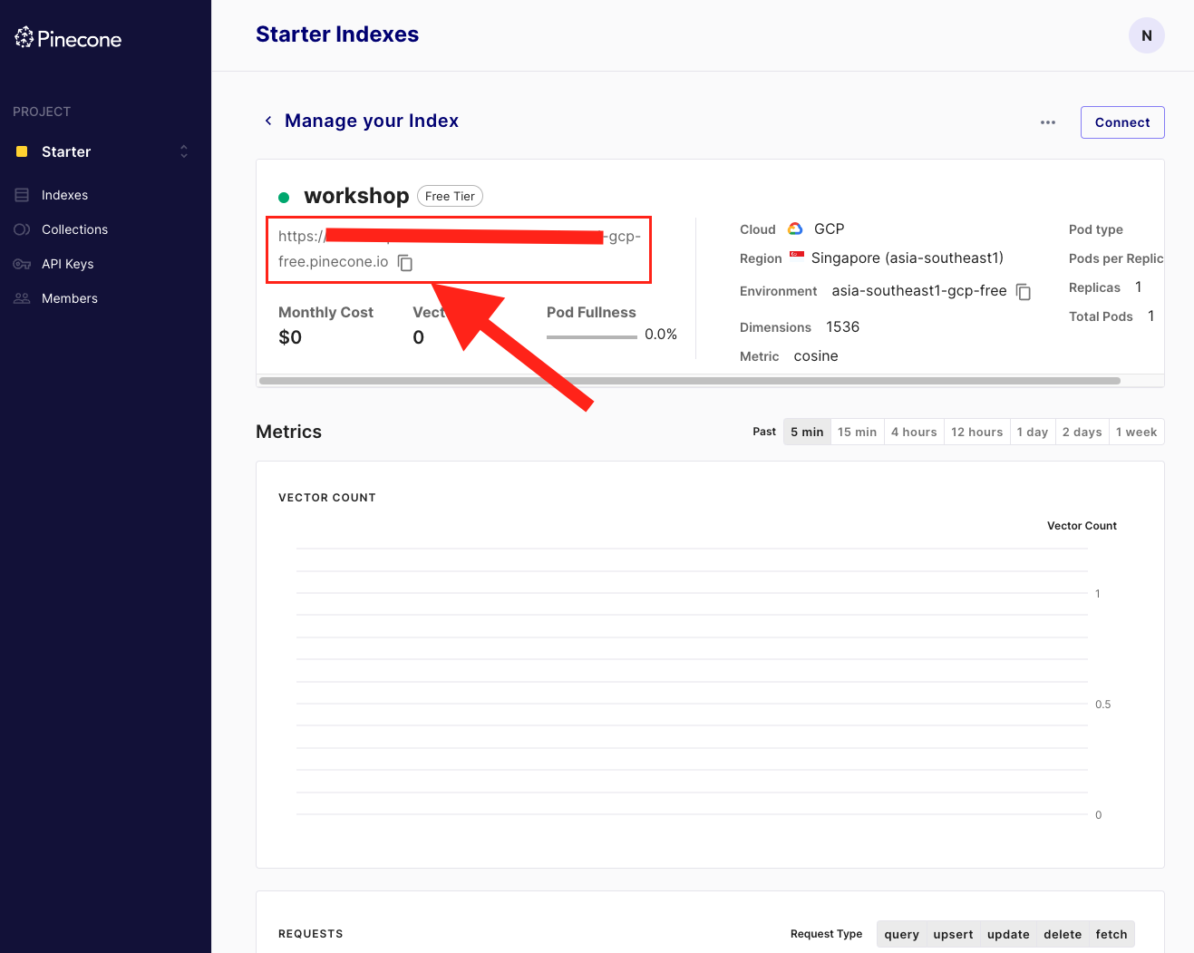Click the Monthly Cost $0 value
The image size is (1194, 953).
(x=290, y=337)
